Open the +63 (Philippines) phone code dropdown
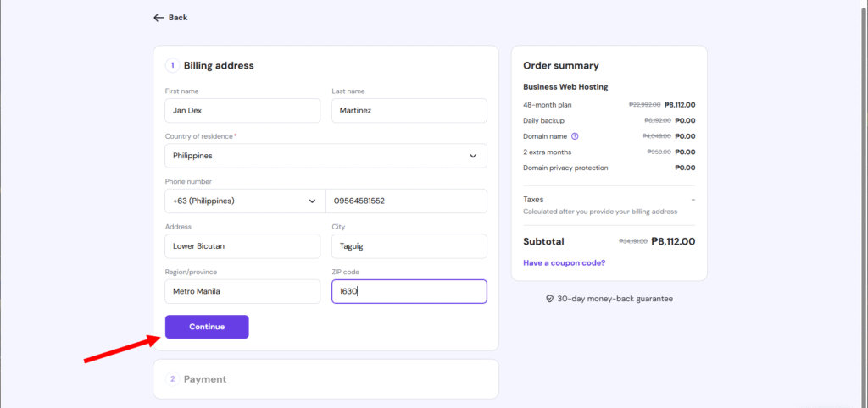The image size is (868, 408). 245,201
